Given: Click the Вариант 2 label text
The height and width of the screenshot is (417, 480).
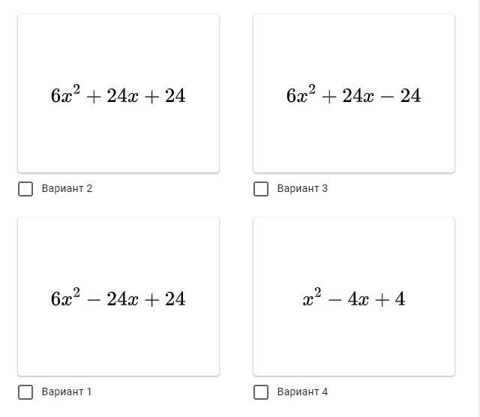Looking at the screenshot, I should coord(67,189).
